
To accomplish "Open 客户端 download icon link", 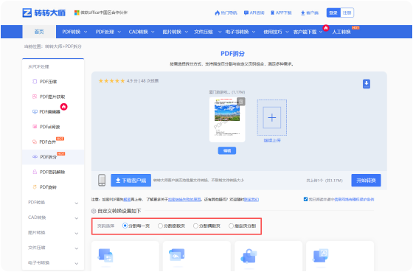I will [x=310, y=13].
